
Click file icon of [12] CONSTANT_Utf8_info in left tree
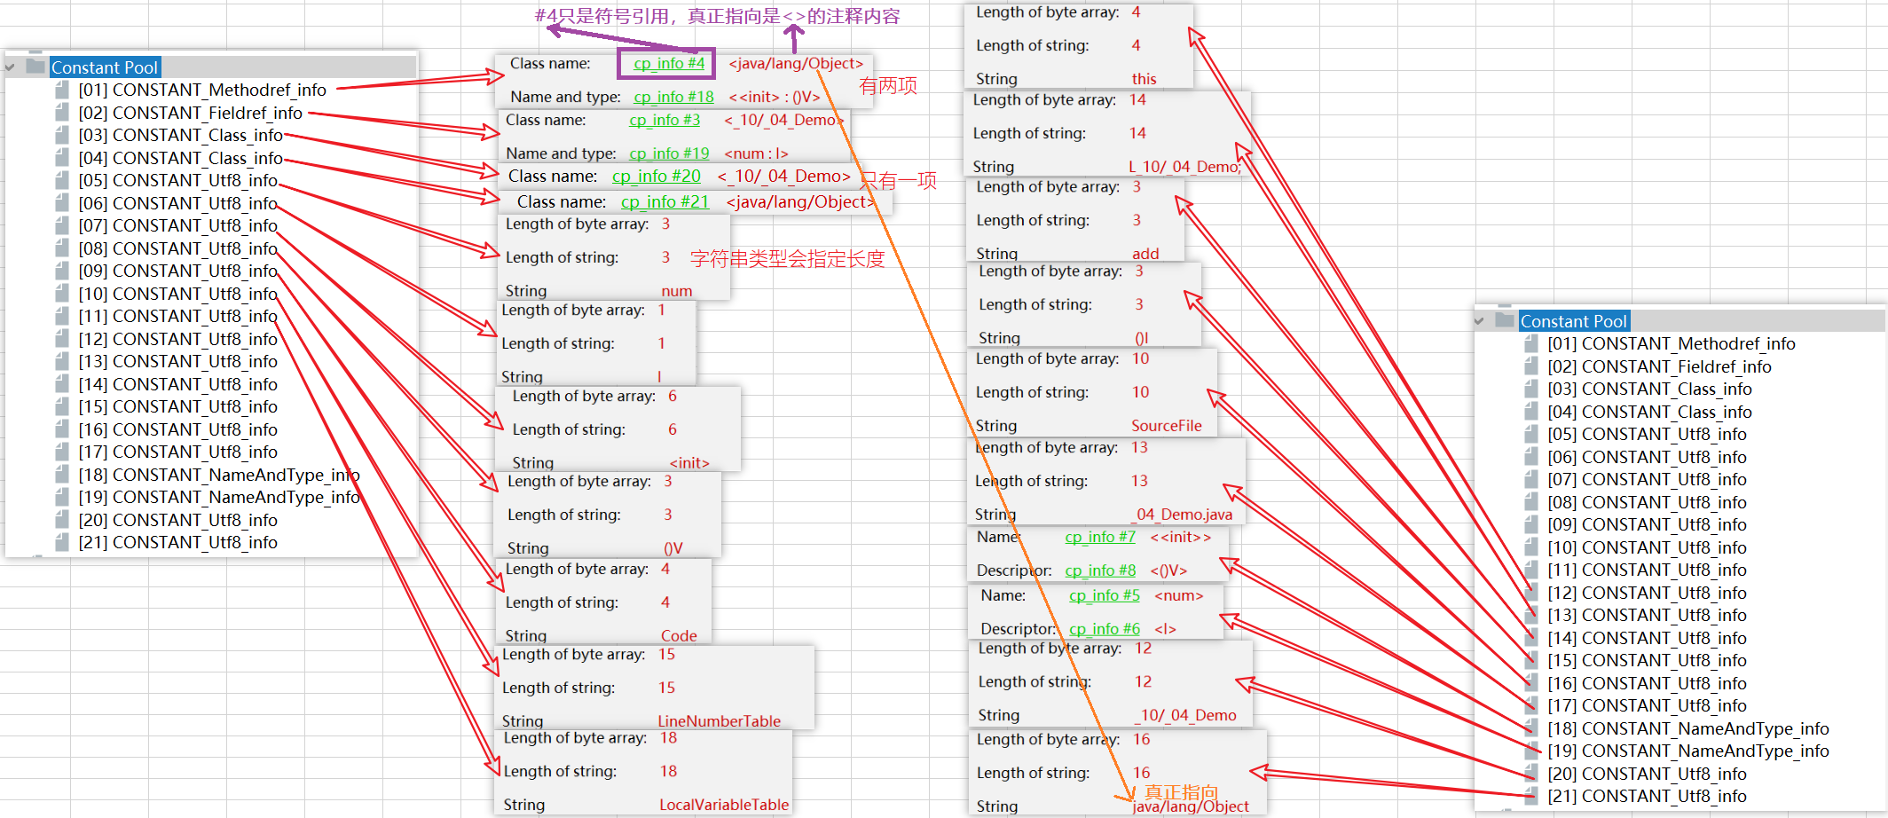(62, 339)
